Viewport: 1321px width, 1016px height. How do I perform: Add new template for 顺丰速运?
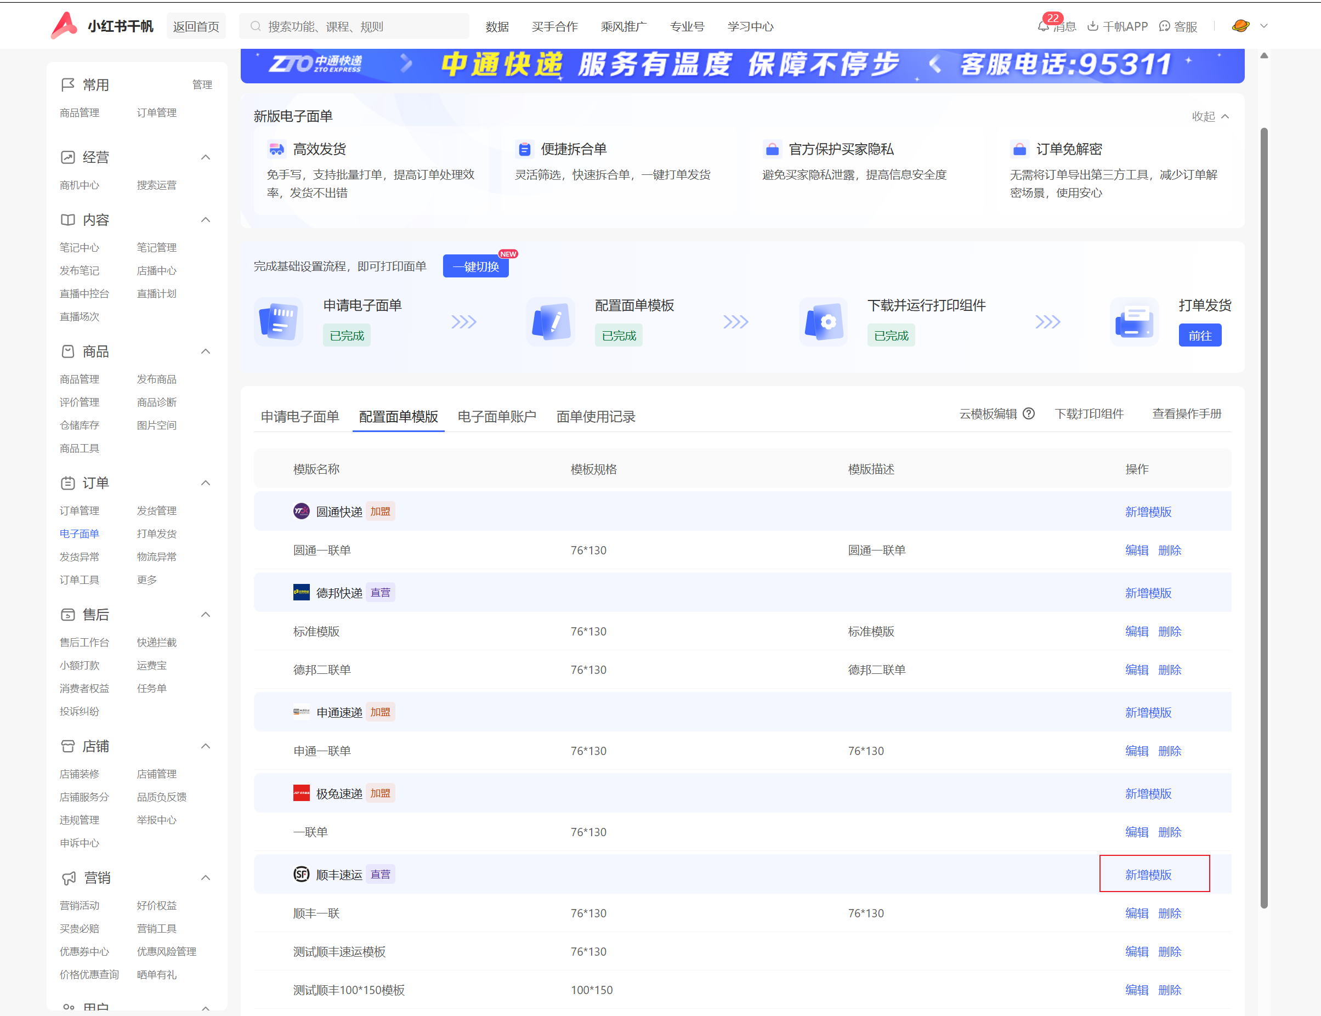[1148, 875]
